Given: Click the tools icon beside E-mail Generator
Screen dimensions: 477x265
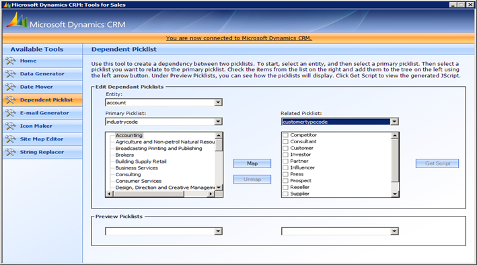Looking at the screenshot, I should pyautogui.click(x=10, y=113).
